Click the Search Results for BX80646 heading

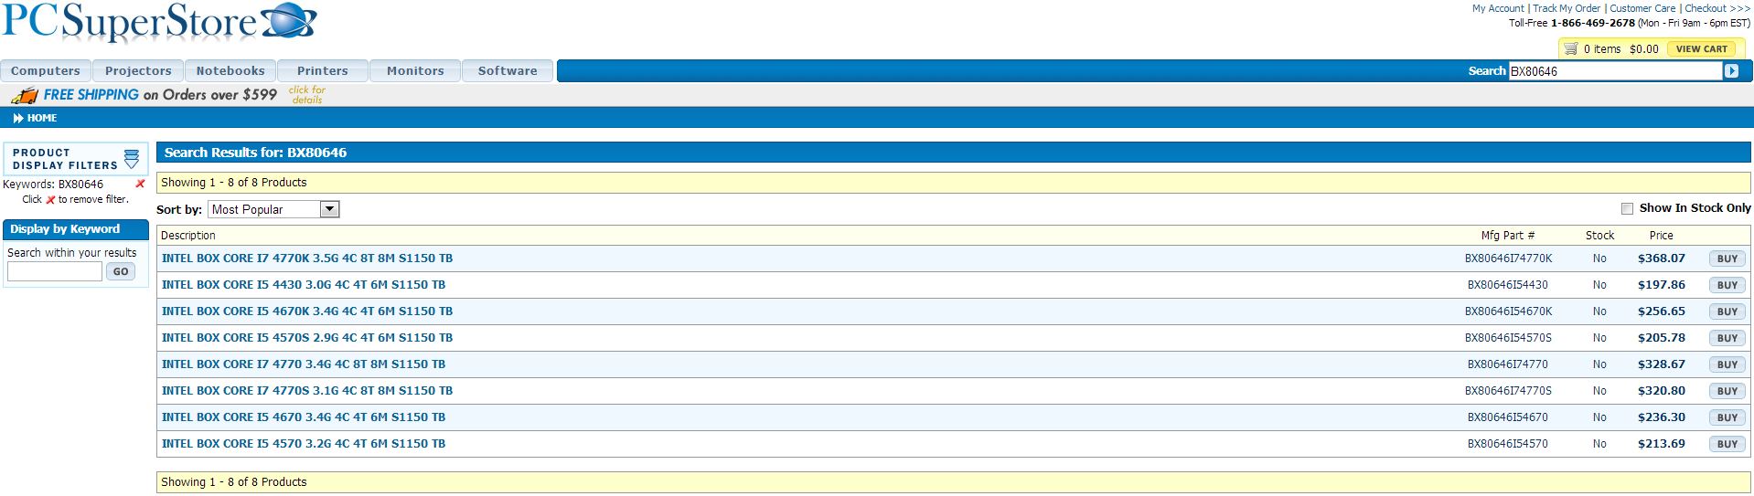coord(255,153)
